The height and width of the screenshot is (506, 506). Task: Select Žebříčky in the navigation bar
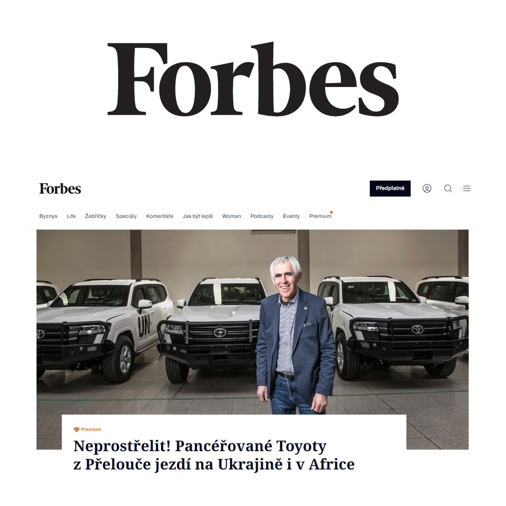click(95, 216)
